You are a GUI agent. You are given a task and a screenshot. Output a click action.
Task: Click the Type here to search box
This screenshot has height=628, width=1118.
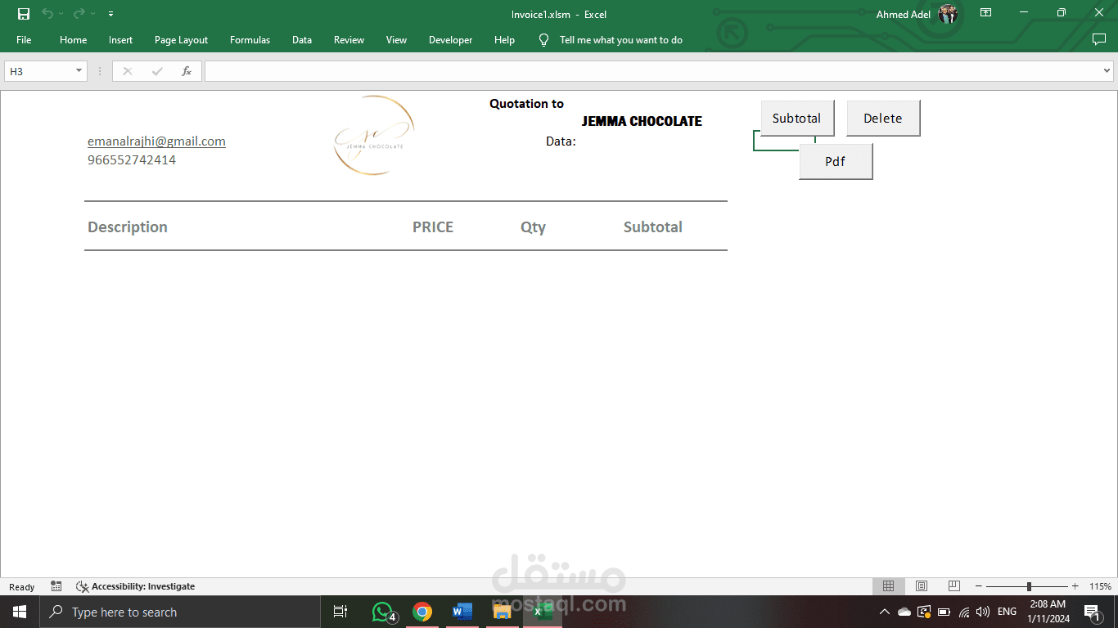[x=180, y=612]
